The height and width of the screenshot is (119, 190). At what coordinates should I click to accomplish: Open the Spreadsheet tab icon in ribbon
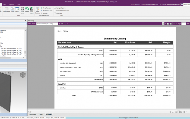pos(7,10)
